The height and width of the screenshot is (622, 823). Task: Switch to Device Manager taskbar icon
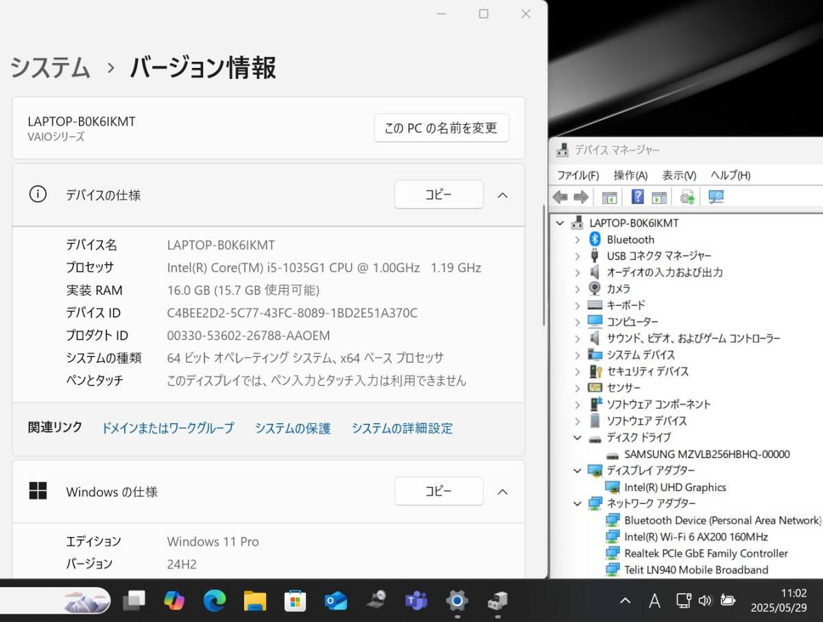(497, 601)
